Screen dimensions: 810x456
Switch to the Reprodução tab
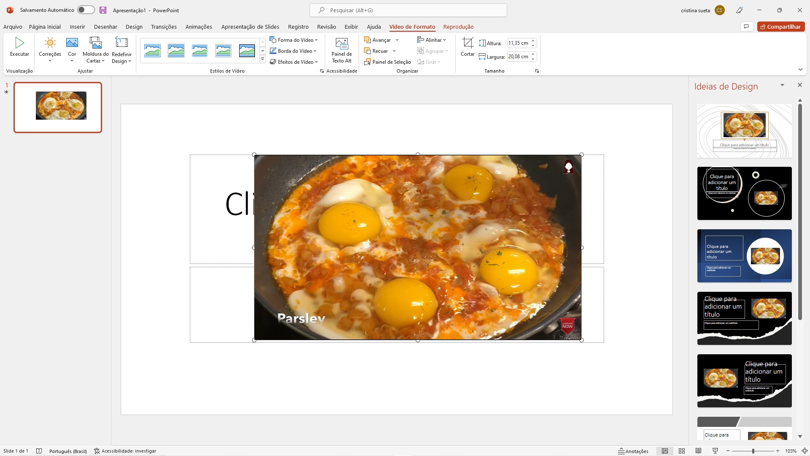(x=458, y=27)
